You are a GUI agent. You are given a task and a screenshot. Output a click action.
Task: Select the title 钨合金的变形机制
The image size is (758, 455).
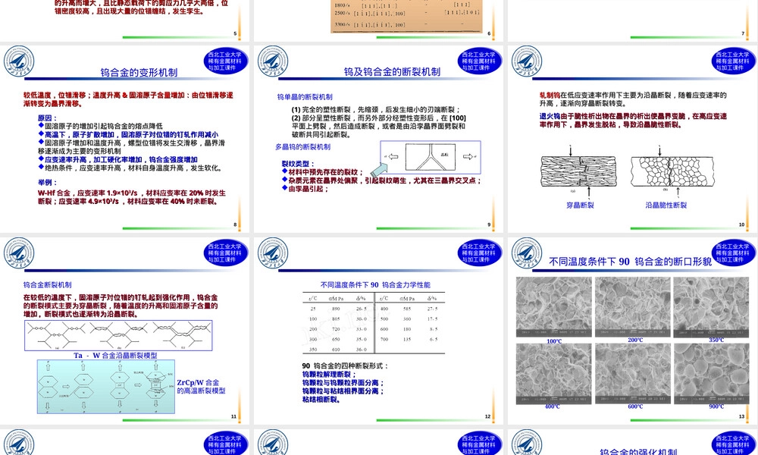(x=139, y=73)
